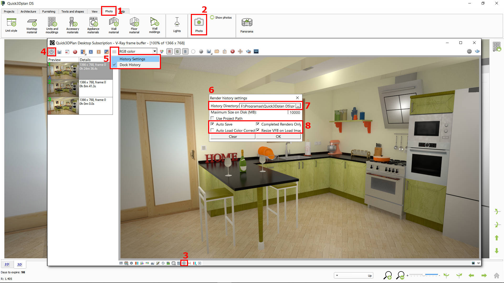Select History Settings from the menu
Screen dimensions: 504x283
click(x=132, y=59)
